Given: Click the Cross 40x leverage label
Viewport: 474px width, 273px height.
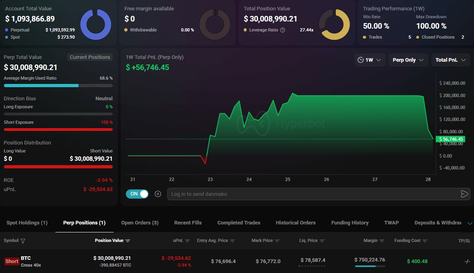Looking at the screenshot, I should 31,265.
